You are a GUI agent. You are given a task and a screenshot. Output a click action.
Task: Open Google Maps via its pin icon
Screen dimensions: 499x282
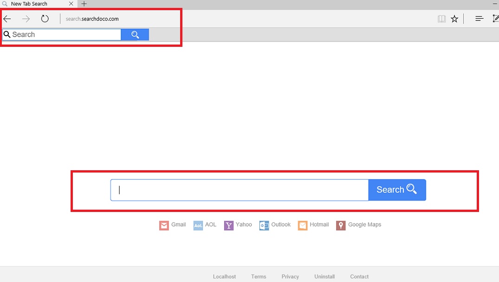click(340, 225)
